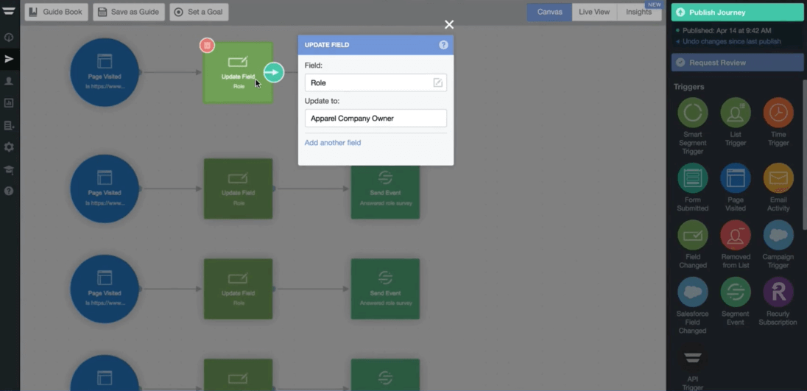The height and width of the screenshot is (391, 807).
Task: Select the Smart Segment Trigger icon
Action: [692, 113]
